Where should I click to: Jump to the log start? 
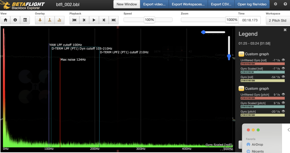click(74, 20)
